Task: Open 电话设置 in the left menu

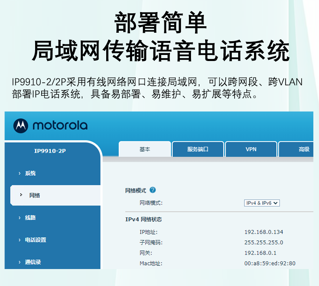Action: [36, 240]
